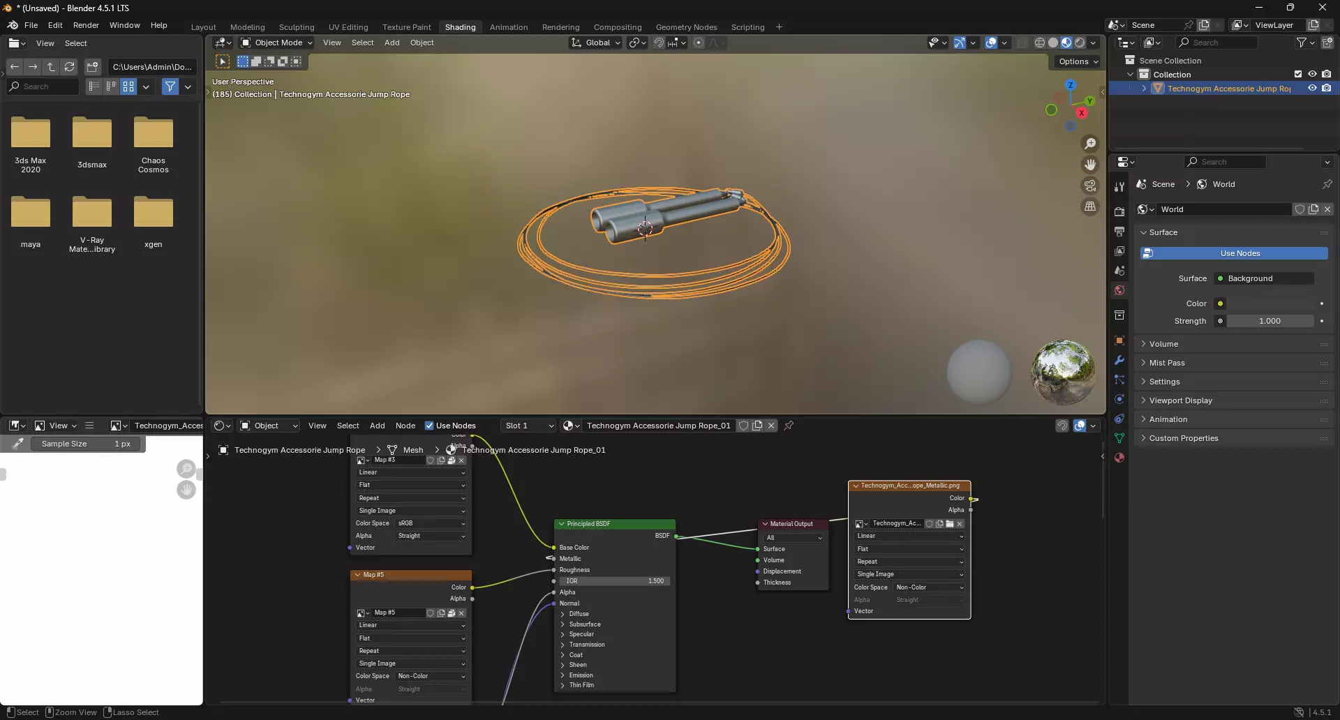1340x720 pixels.
Task: Go back in the file browser
Action: pos(15,67)
